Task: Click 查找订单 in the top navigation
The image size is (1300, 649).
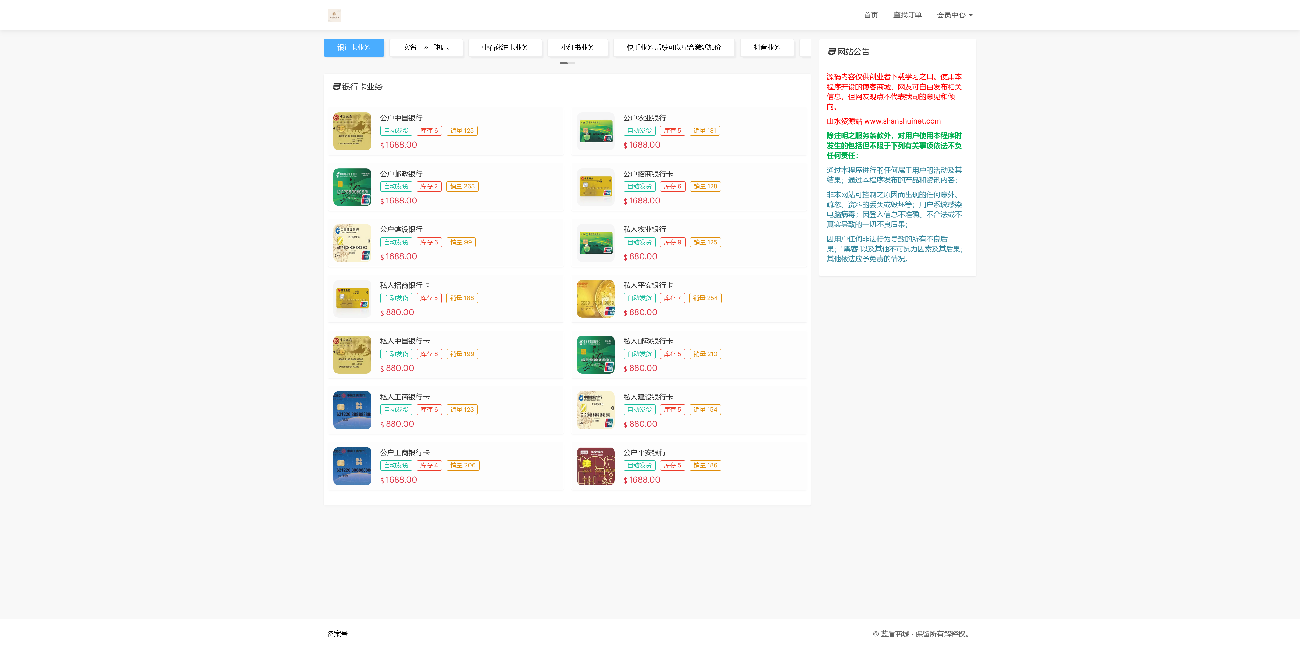Action: 907,15
